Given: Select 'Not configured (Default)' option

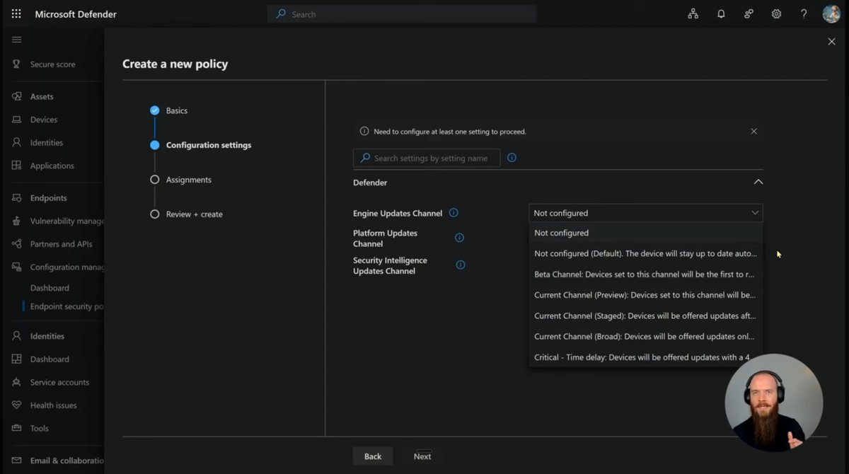Looking at the screenshot, I should 645,253.
